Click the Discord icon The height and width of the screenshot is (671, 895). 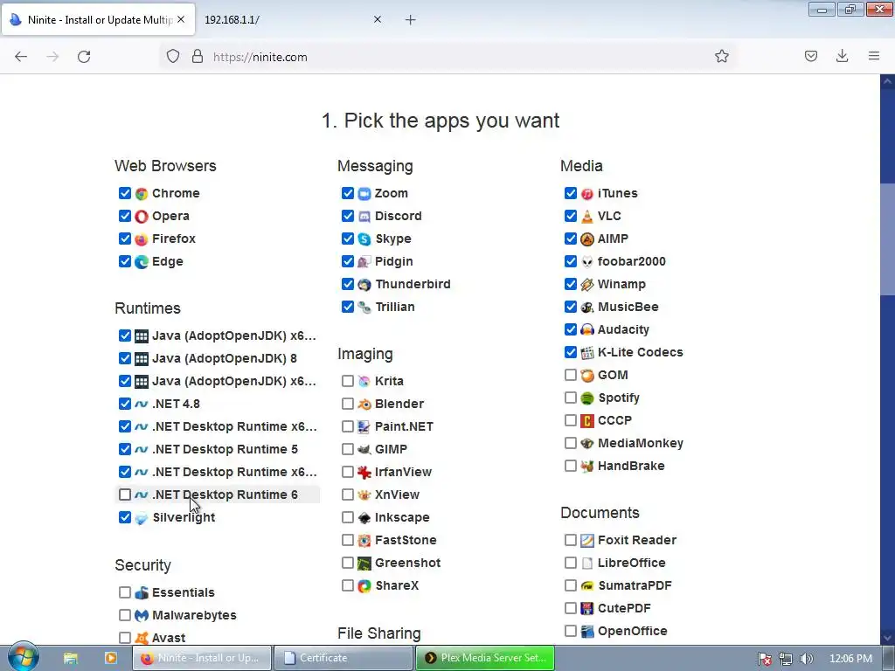tap(364, 217)
